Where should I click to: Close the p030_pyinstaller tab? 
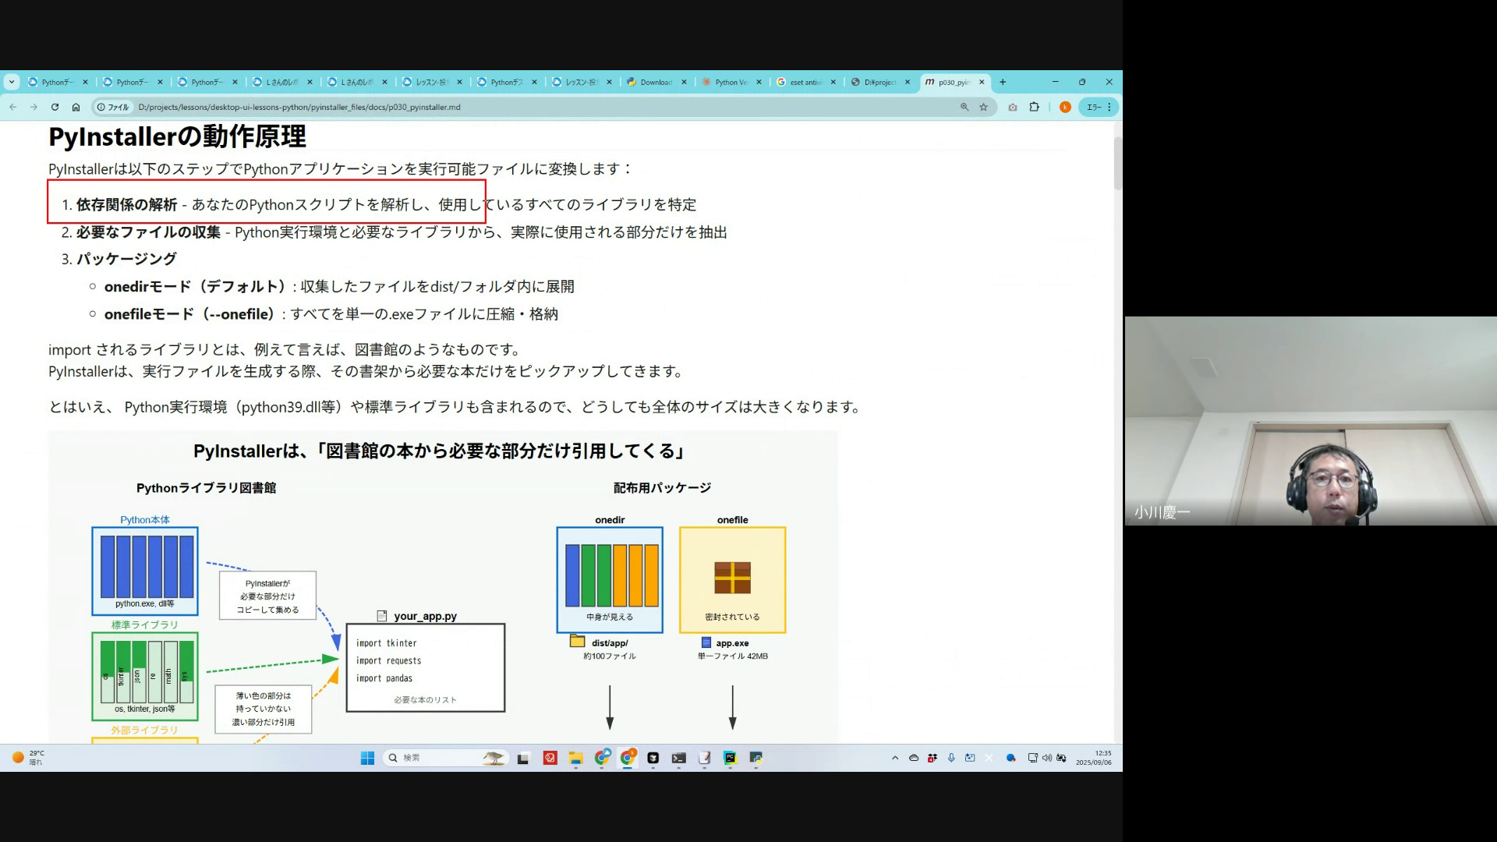pos(982,82)
